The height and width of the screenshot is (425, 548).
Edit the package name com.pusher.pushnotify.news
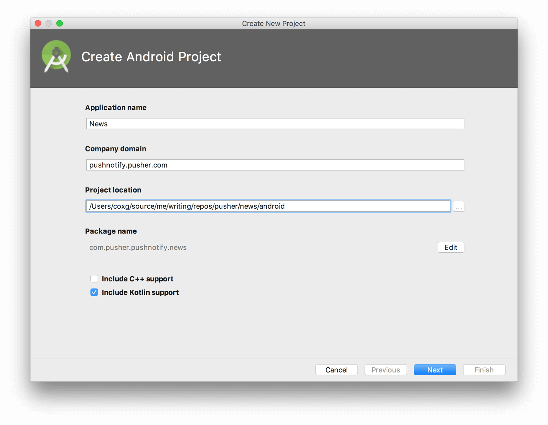451,247
